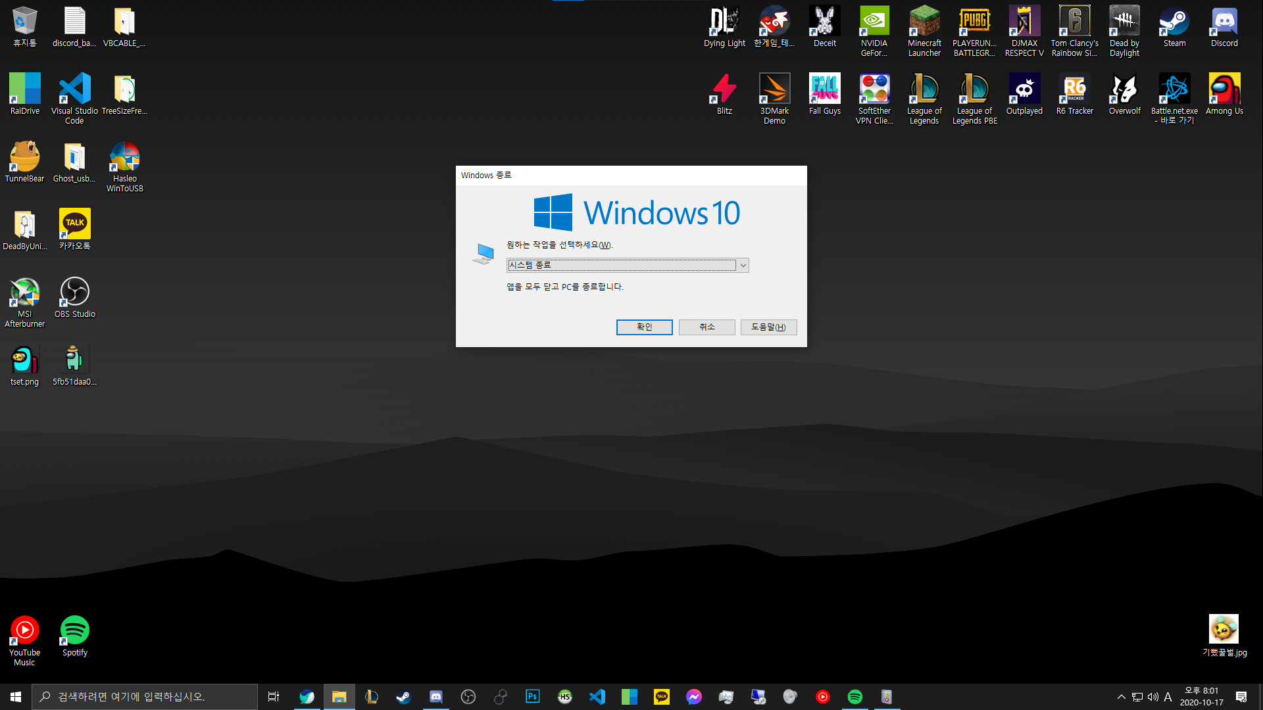This screenshot has width=1263, height=710.
Task: Select the KakaoTalk desktop icon
Action: [x=74, y=230]
